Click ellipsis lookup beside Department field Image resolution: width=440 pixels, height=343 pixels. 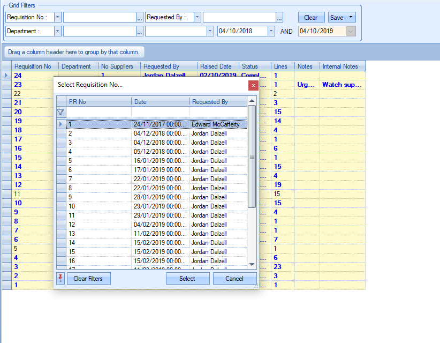tap(140, 32)
